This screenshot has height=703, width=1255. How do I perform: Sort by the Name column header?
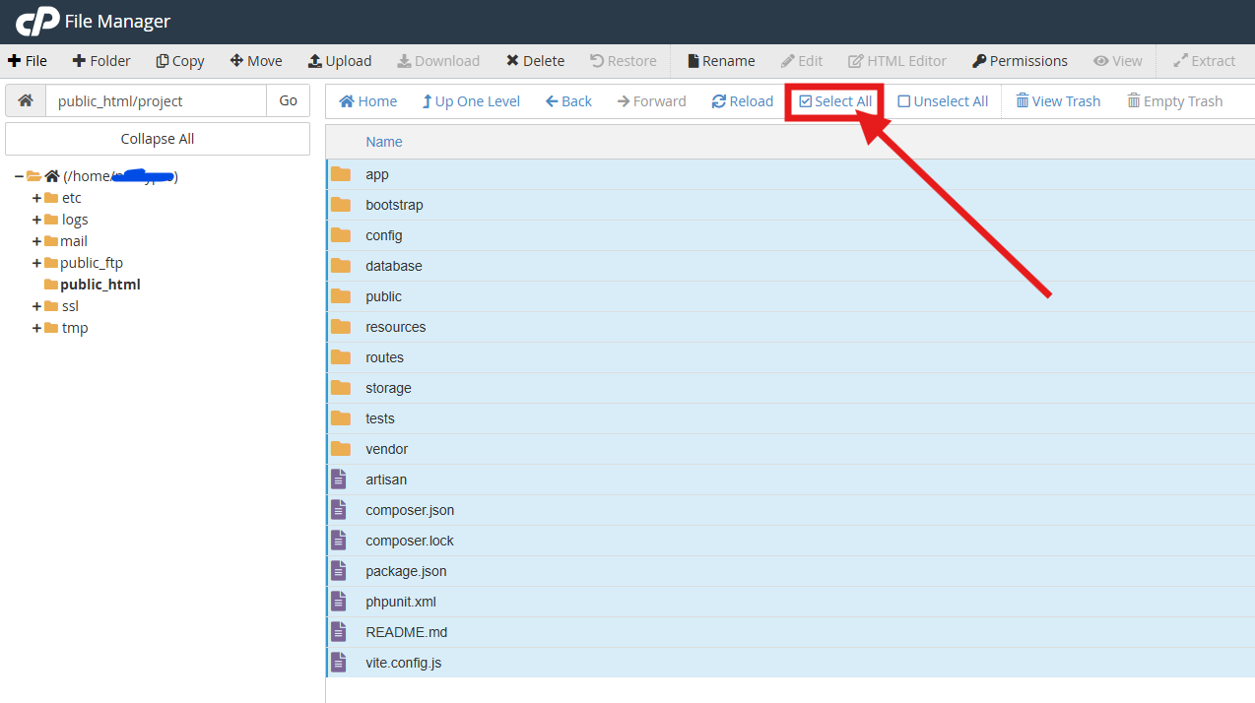(x=384, y=142)
